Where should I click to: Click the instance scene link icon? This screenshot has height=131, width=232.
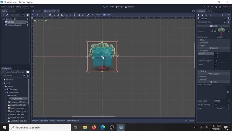(x=7, y=15)
